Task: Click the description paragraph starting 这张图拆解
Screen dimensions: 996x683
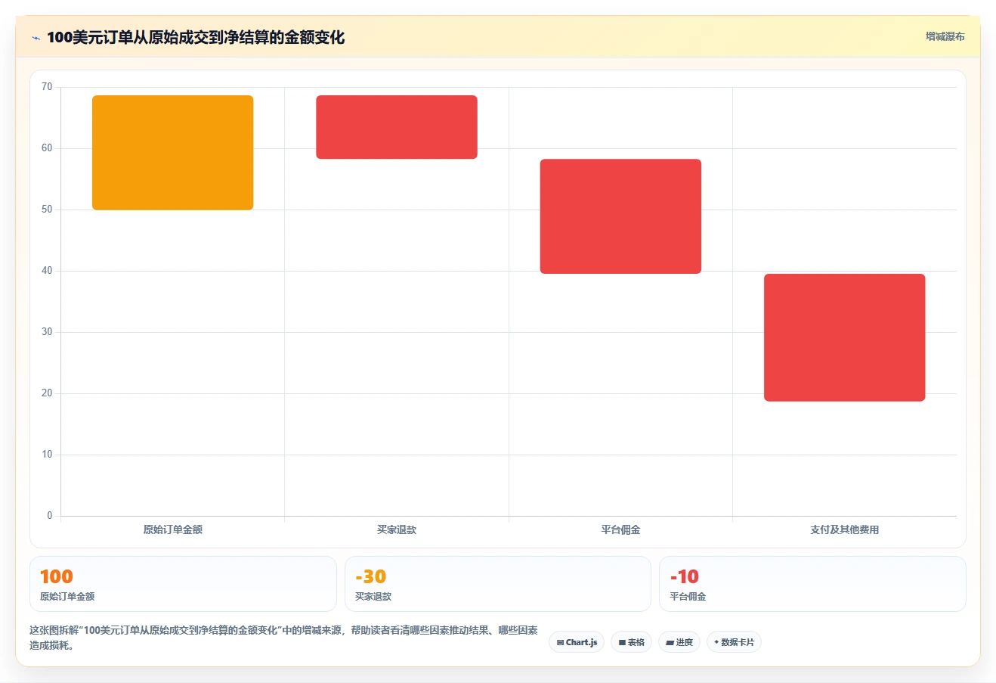Action: pos(284,638)
